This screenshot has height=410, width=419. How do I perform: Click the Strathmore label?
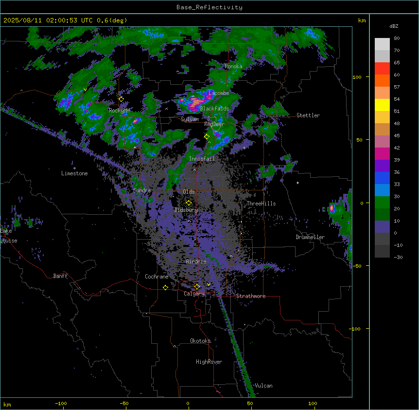[x=251, y=296]
